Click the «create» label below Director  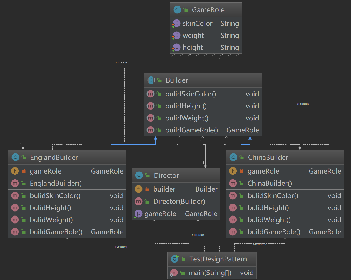tap(198, 235)
